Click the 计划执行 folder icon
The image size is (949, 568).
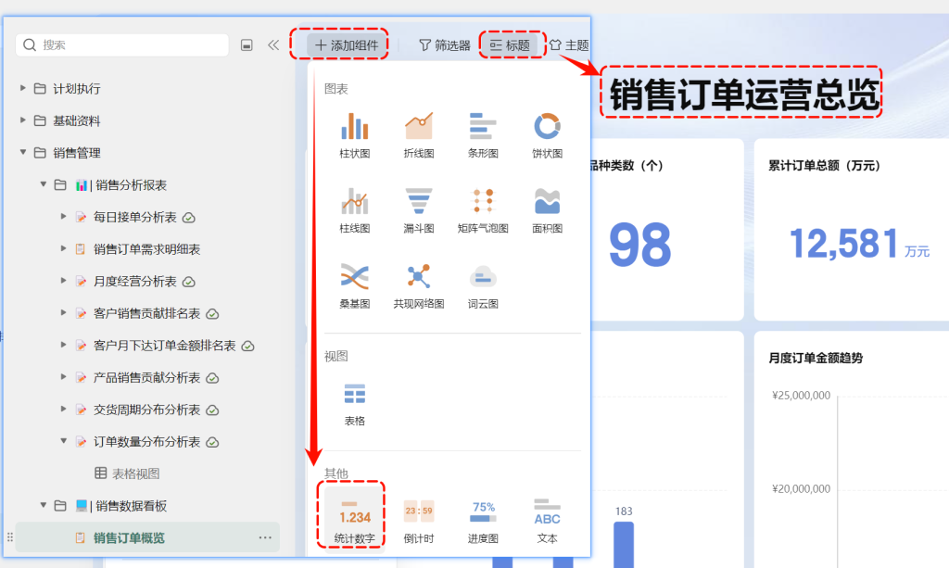40,88
